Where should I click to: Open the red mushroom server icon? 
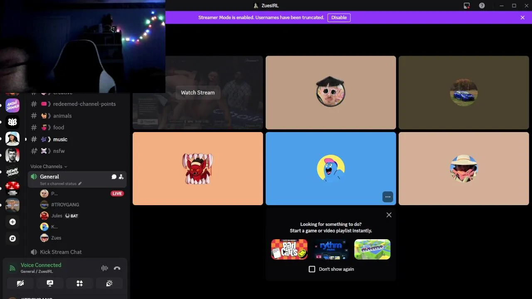click(x=12, y=189)
